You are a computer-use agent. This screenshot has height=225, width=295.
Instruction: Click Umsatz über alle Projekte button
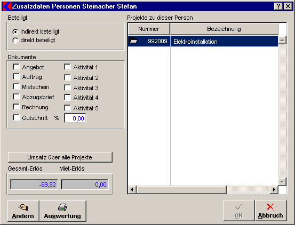(x=60, y=157)
